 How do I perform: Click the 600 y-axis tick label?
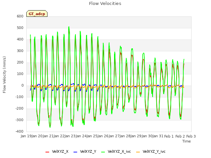[20, 16]
